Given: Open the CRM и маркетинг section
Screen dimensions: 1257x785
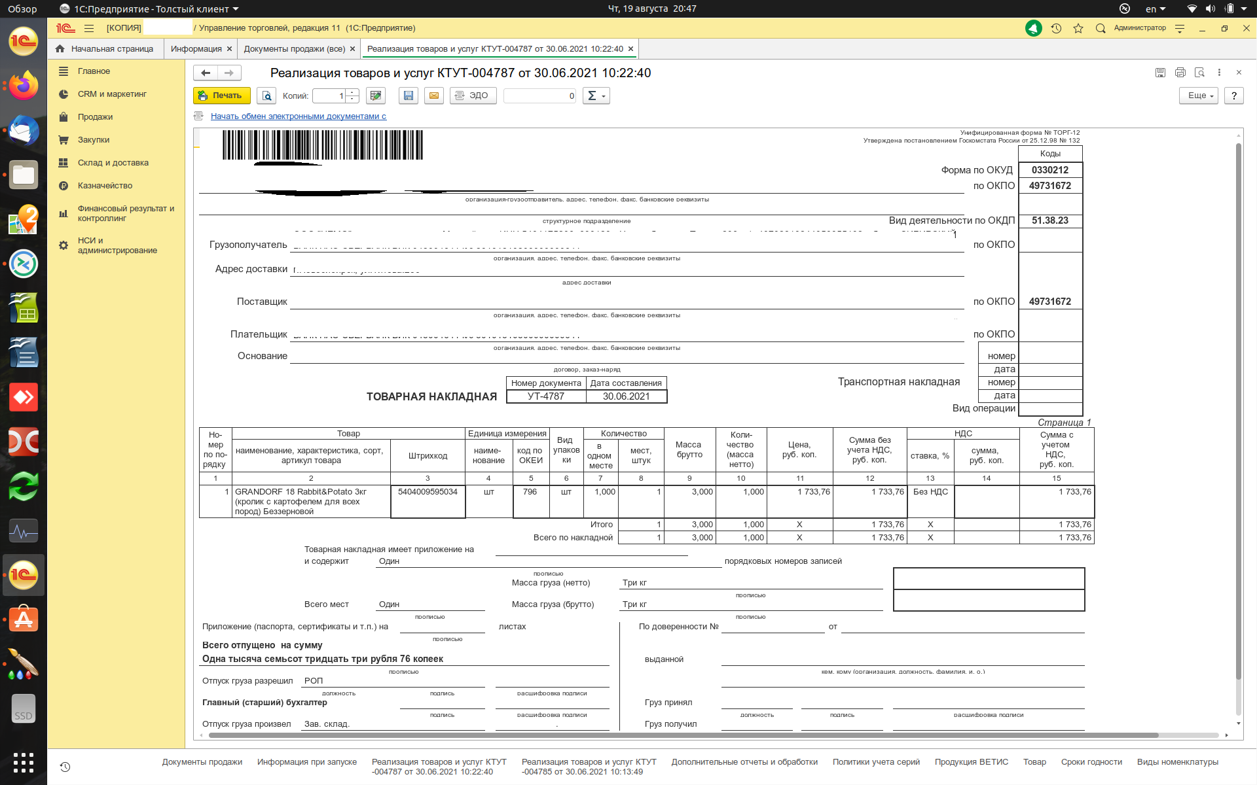Looking at the screenshot, I should click(x=112, y=94).
